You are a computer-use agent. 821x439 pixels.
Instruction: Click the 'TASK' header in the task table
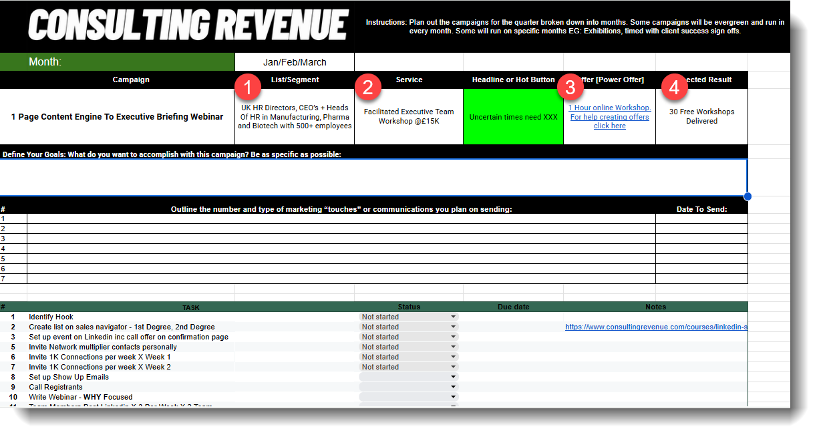click(x=191, y=307)
